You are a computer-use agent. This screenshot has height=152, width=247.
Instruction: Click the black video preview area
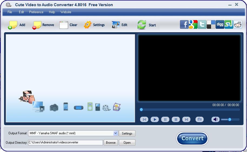tap(189, 68)
